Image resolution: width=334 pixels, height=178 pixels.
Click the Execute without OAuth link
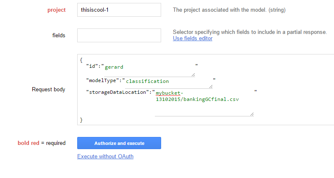[105, 156]
